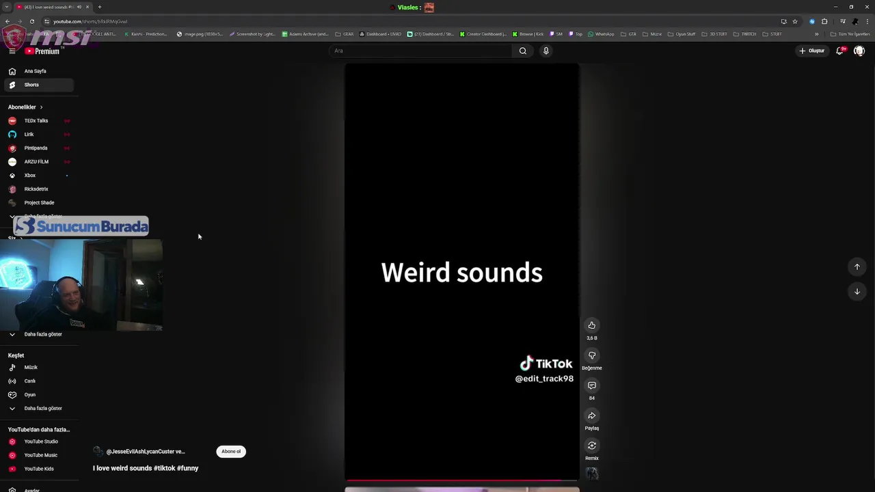This screenshot has height=492, width=875.
Task: Open the media control toolbar icon
Action: click(843, 21)
